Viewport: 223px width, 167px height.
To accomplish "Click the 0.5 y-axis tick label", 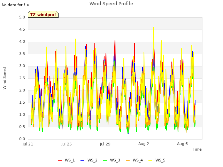I will pos(22,127).
